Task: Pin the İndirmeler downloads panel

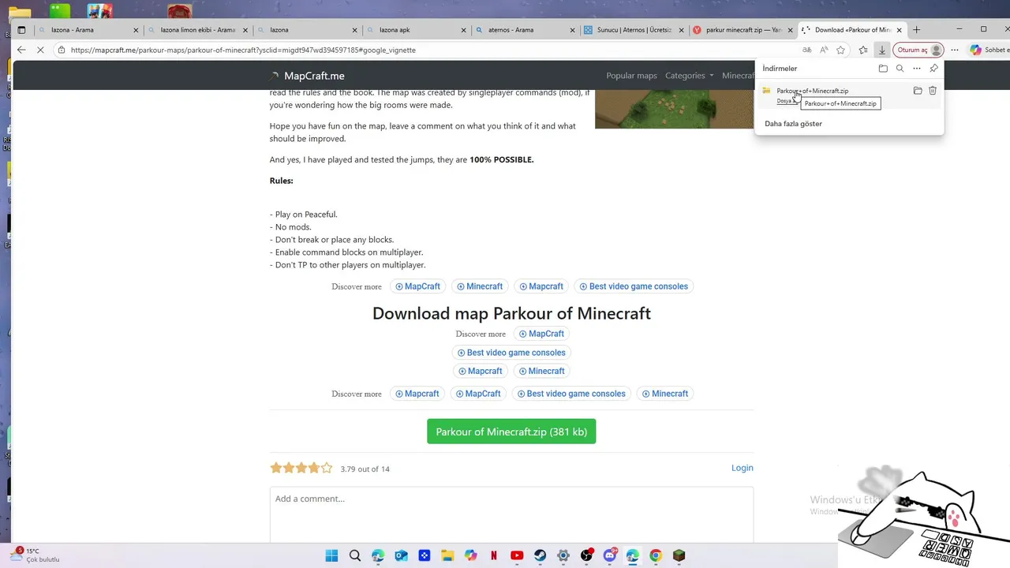Action: coord(933,69)
